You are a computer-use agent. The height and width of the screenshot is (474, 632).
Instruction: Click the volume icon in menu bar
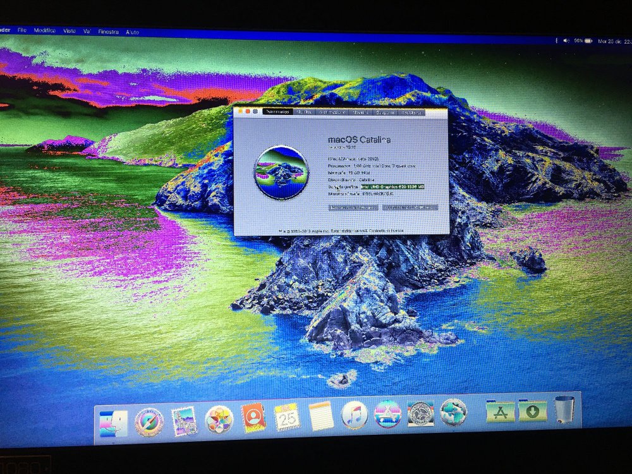[x=566, y=40]
